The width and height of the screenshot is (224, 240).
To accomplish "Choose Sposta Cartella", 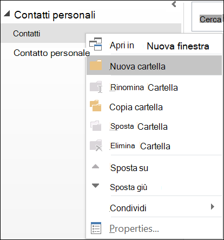I will (154, 127).
